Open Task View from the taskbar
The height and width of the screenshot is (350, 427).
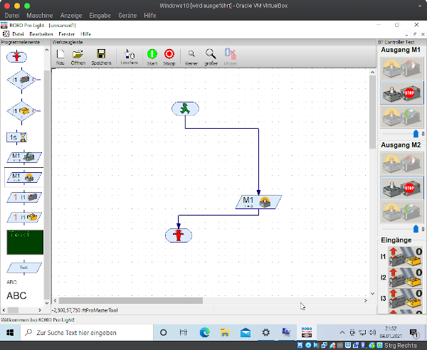click(x=184, y=333)
